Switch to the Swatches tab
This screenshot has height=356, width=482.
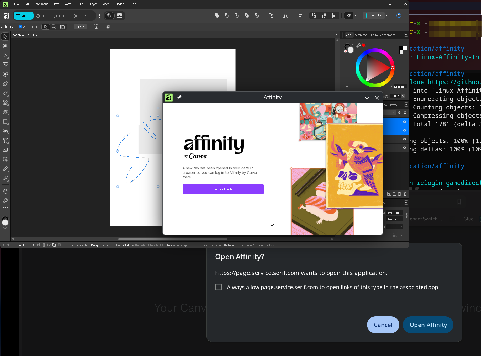361,35
